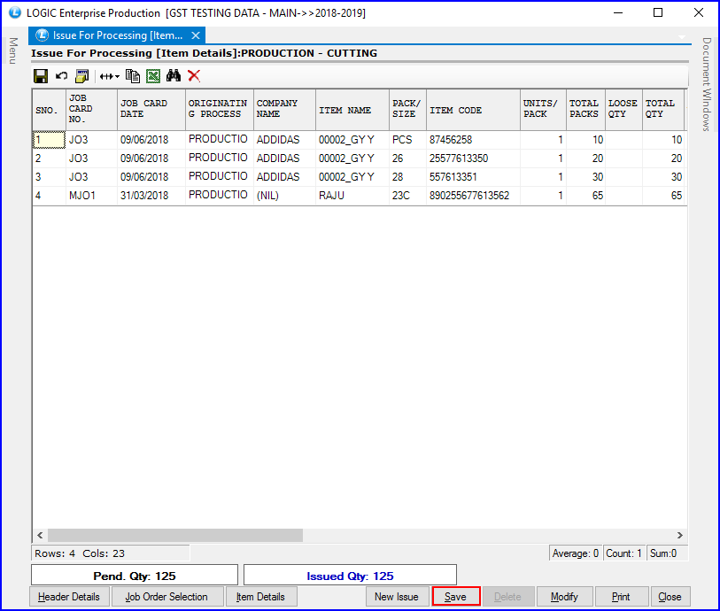Click the TOTAL PACKS column header
The height and width of the screenshot is (611, 720).
click(586, 110)
